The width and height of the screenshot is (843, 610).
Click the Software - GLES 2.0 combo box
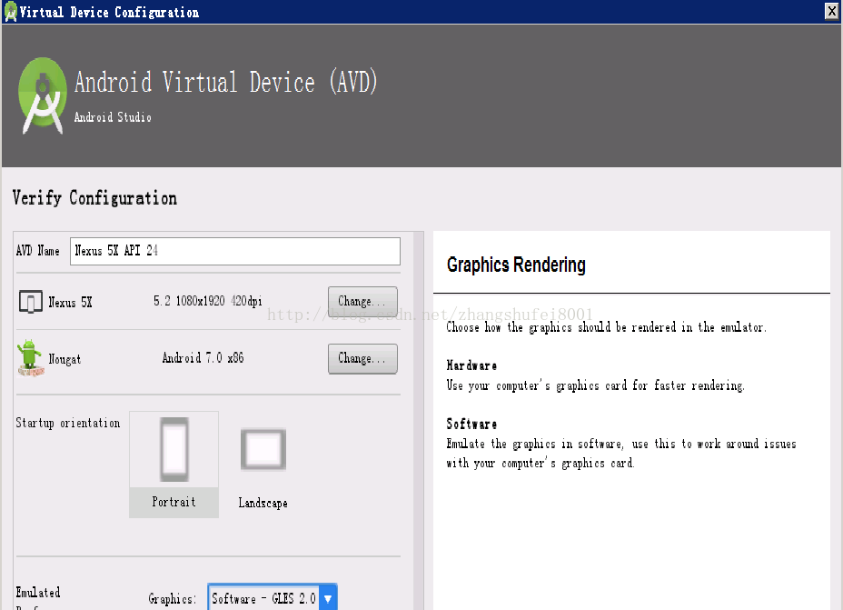(x=272, y=597)
